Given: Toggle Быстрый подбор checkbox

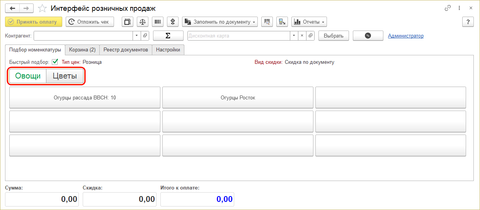Looking at the screenshot, I should point(55,62).
